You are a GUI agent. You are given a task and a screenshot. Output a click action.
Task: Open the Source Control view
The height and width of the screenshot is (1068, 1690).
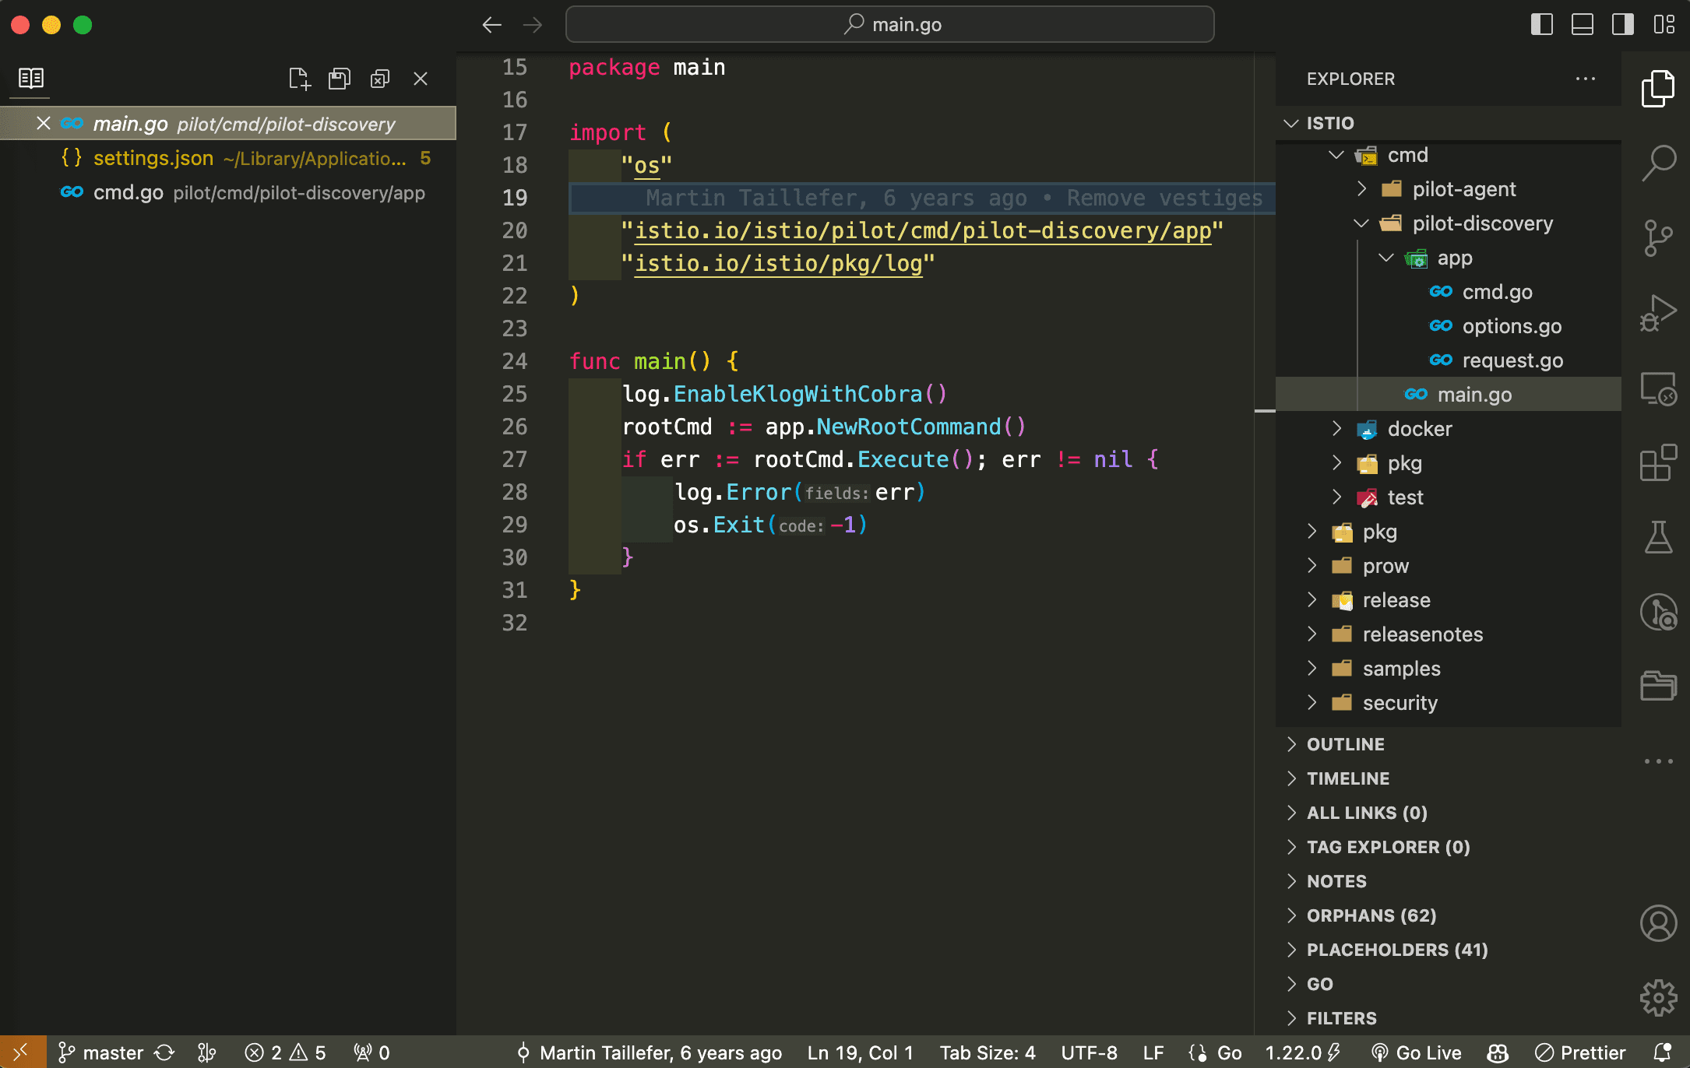click(x=1658, y=237)
